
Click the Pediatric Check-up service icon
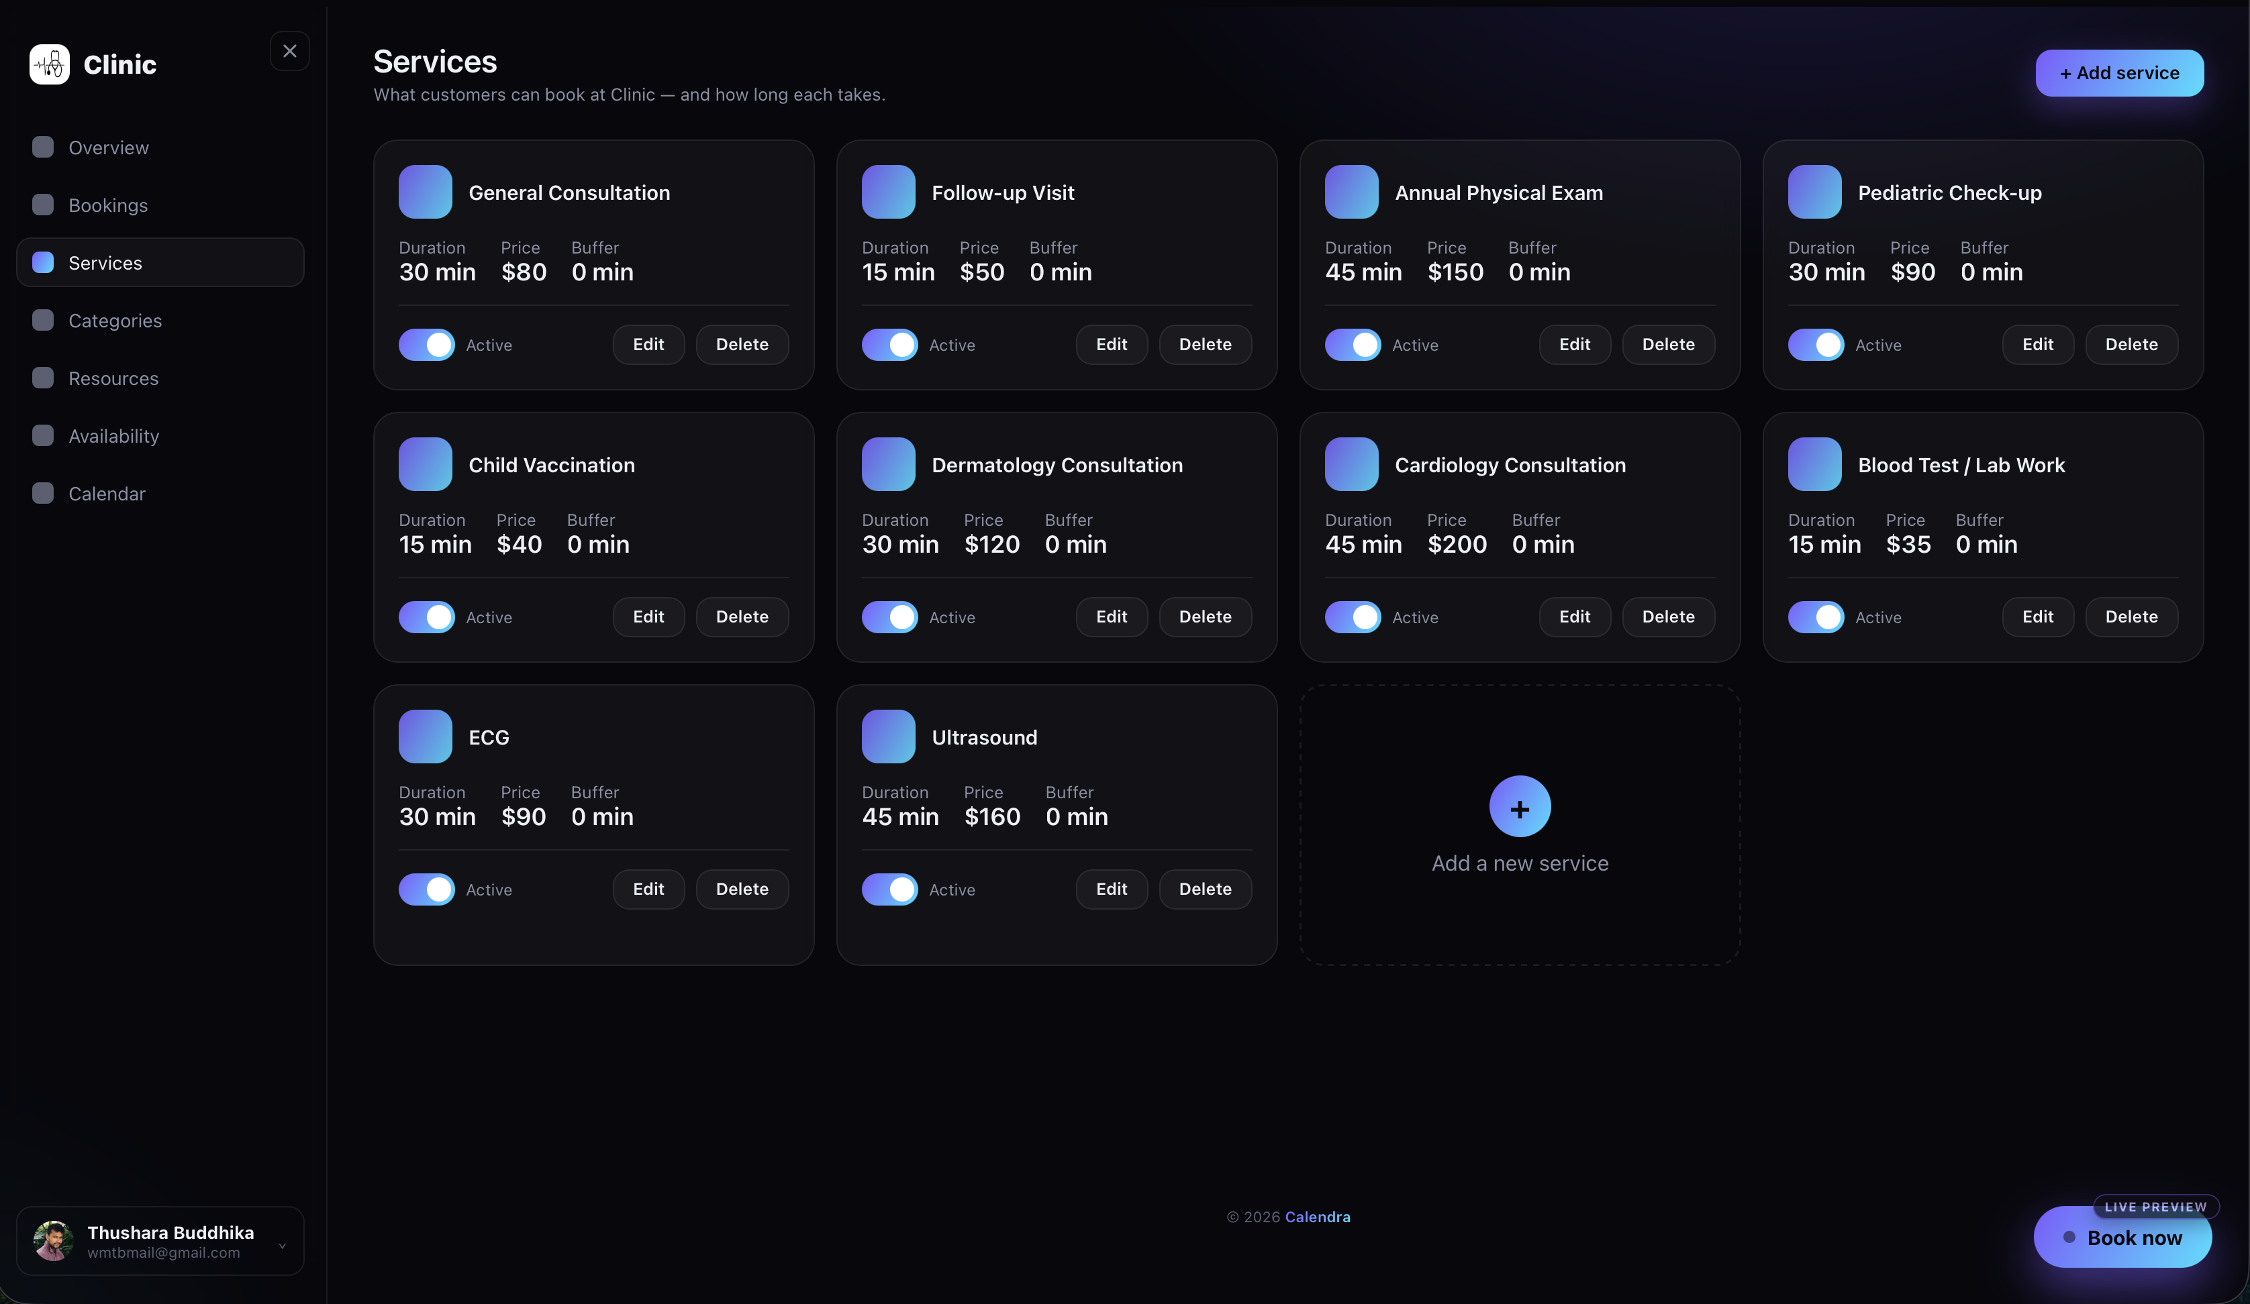(x=1814, y=192)
